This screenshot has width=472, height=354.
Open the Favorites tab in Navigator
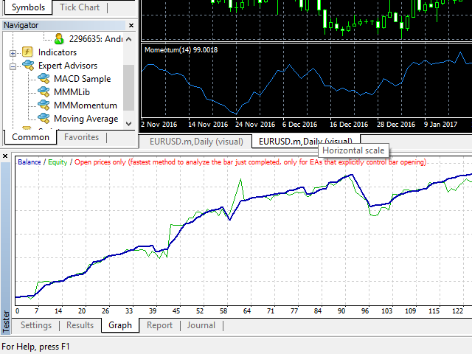coord(81,137)
